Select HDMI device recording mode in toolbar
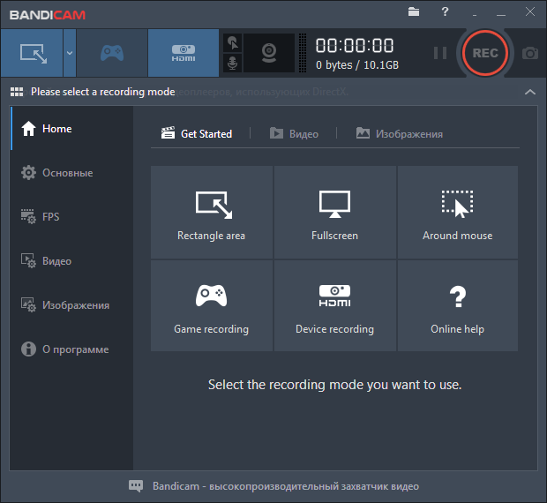Screen dimensions: 547x503 [x=183, y=53]
